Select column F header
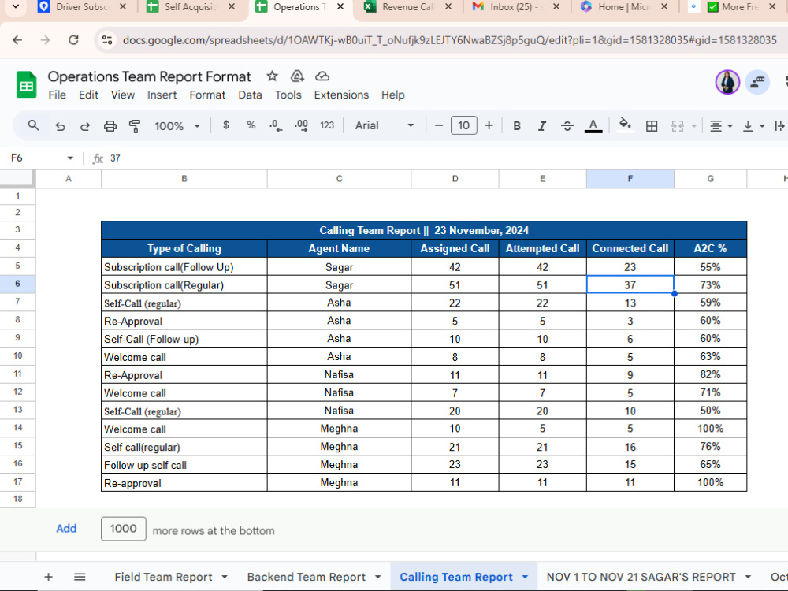The image size is (788, 591). 630,179
